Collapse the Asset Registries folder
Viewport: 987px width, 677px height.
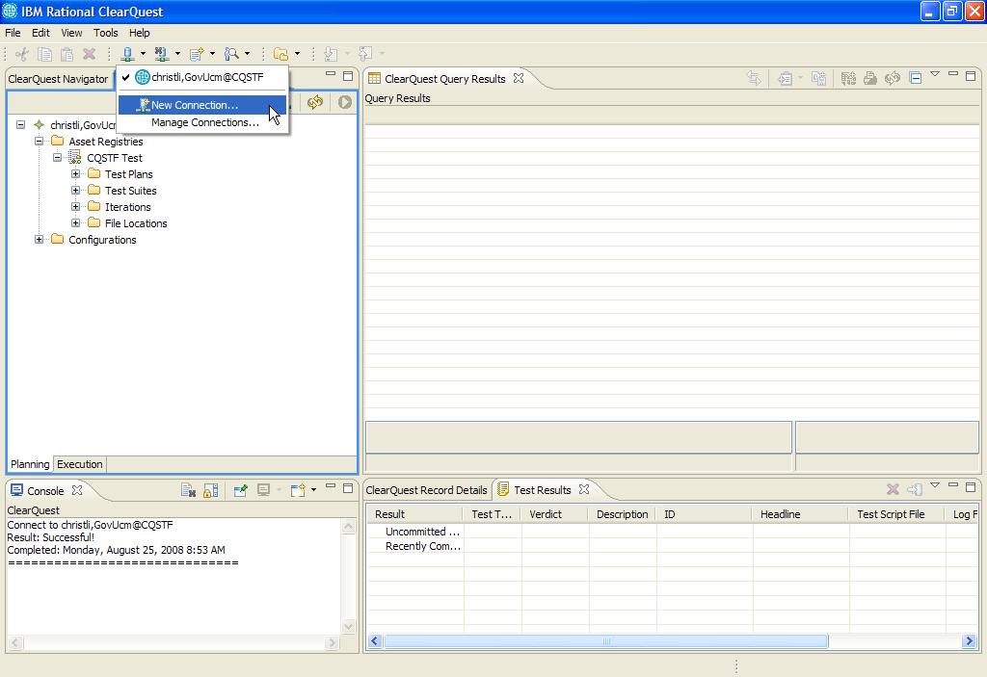[39, 141]
